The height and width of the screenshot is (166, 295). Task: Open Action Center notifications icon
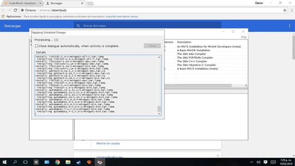pos(265,162)
